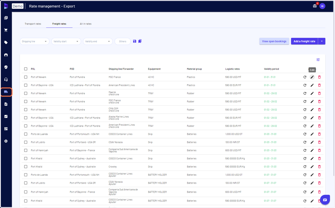335x208 pixels.
Task: Click the Others filter button
Action: pyautogui.click(x=123, y=41)
